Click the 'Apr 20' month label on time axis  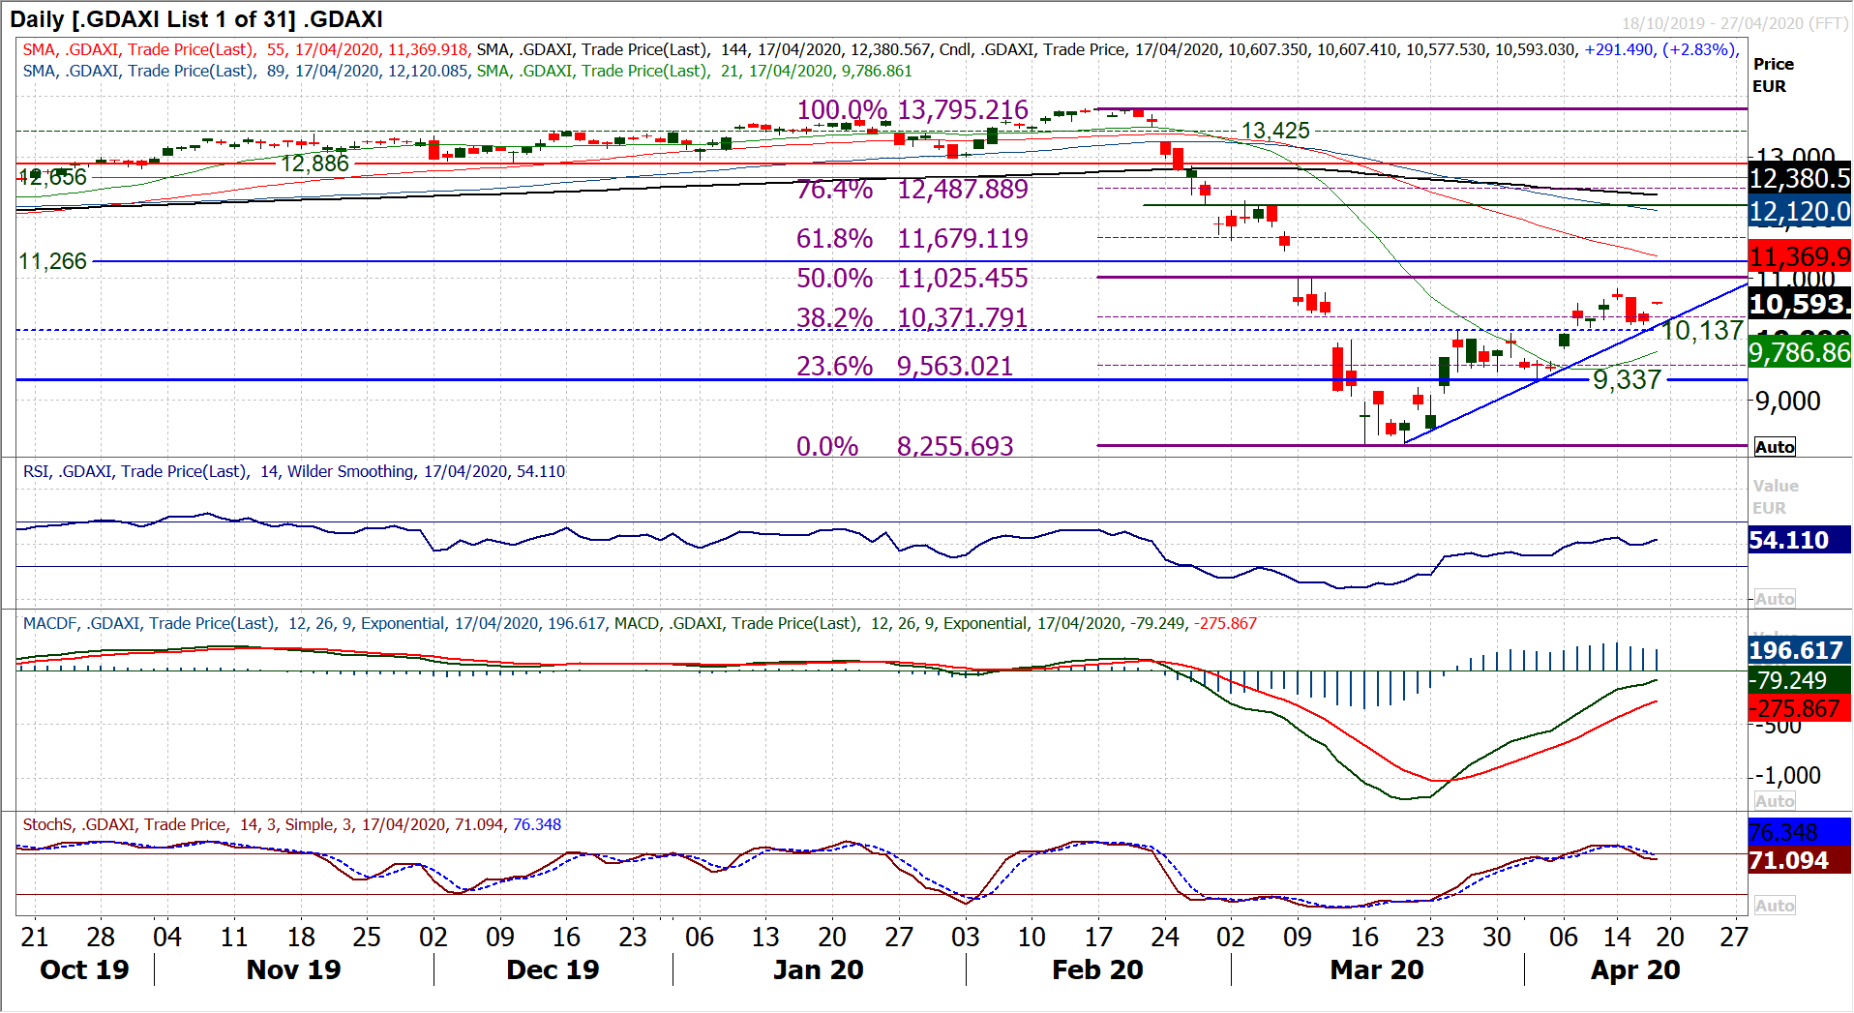[x=1636, y=970]
